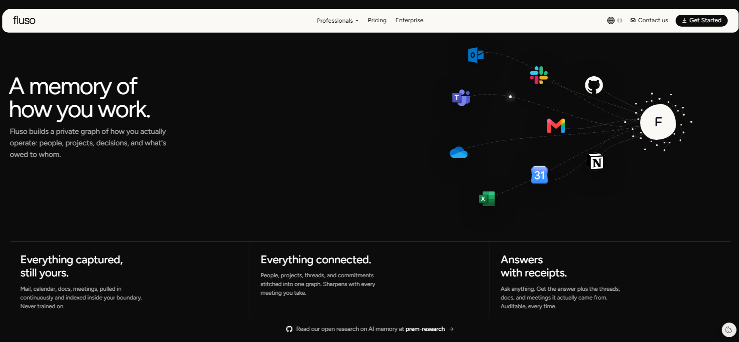Image resolution: width=739 pixels, height=342 pixels.
Task: Click the text starting "Ask anything. Get the answer"
Action: [560, 298]
